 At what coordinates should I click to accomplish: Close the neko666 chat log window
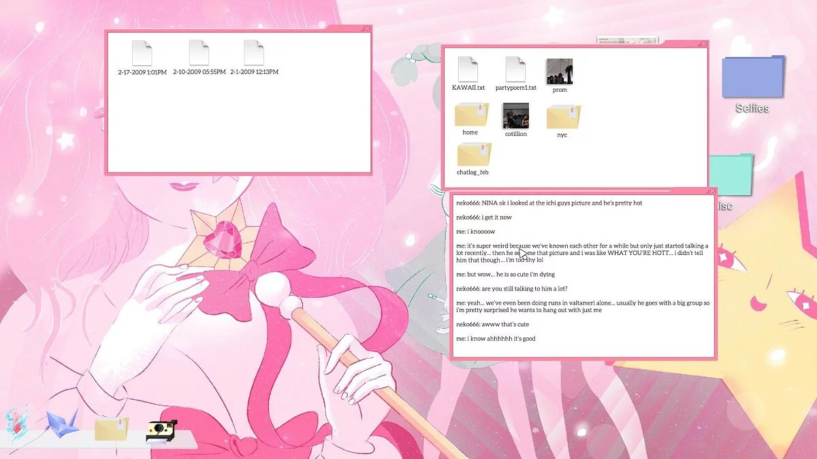(712, 191)
